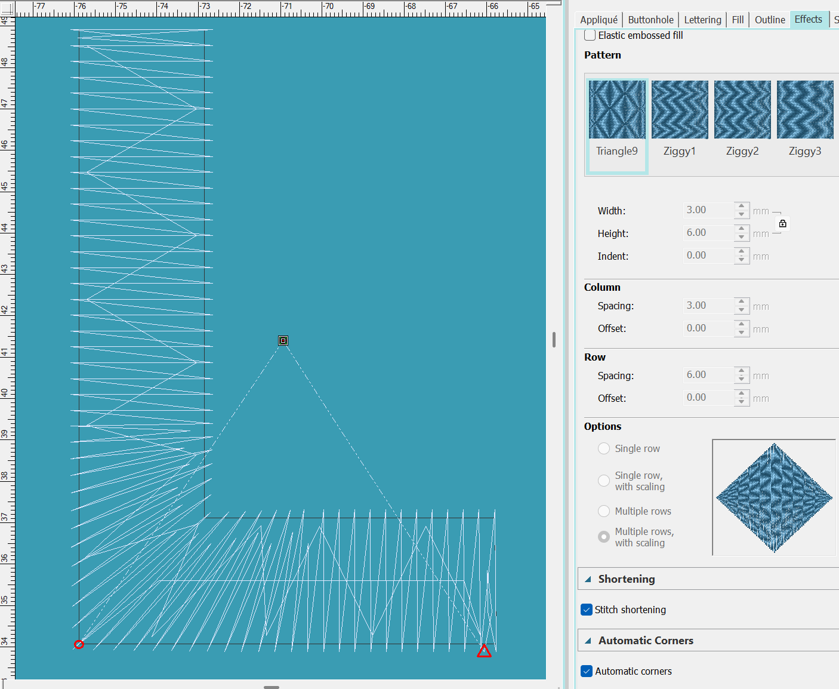Click the Width value field
Screen dimensions: 839x689
tap(708, 210)
